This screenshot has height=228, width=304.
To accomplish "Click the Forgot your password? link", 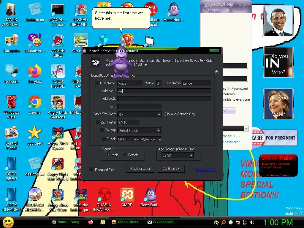I will [232, 142].
